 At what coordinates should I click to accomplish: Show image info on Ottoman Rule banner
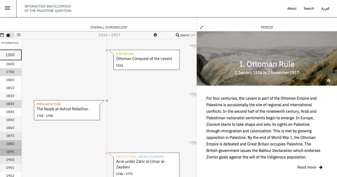point(329,81)
